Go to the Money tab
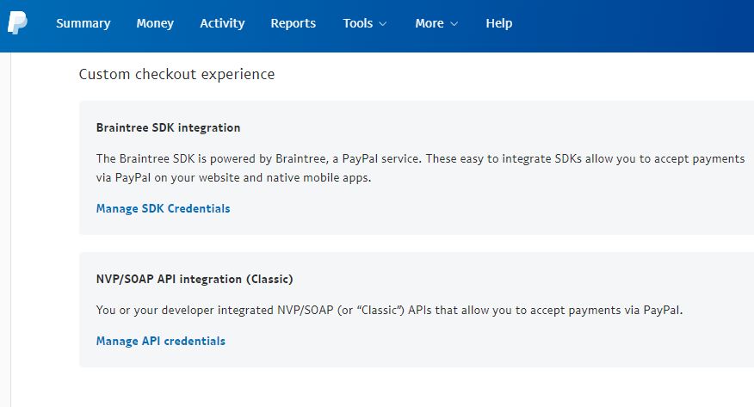Viewport: 754px width, 407px height. (155, 23)
